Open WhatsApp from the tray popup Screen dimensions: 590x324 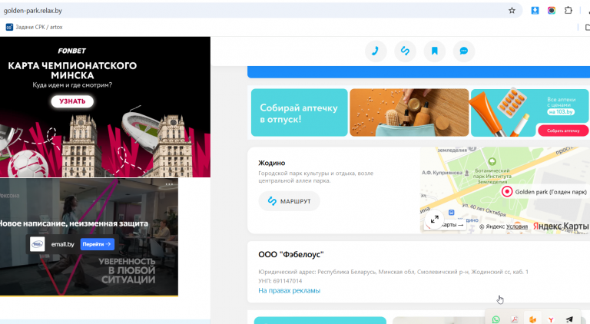[496, 319]
